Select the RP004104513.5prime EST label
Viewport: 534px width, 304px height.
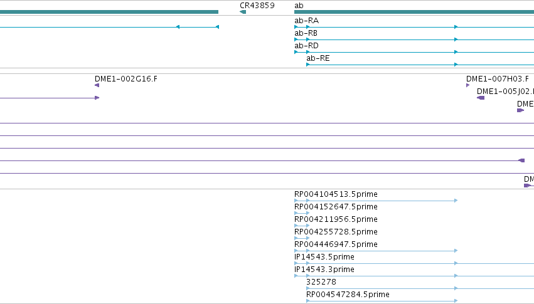coord(336,194)
